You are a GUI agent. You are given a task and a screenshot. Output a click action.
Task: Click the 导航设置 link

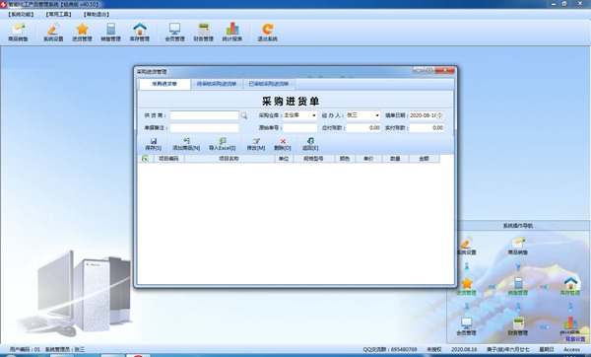point(575,339)
